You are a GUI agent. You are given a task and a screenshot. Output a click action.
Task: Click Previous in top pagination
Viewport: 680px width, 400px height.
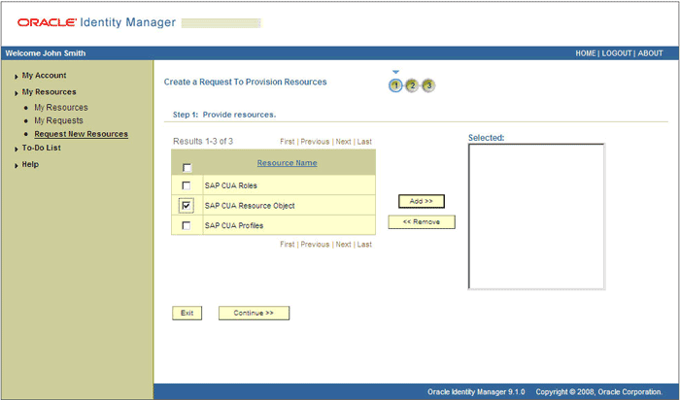(315, 142)
